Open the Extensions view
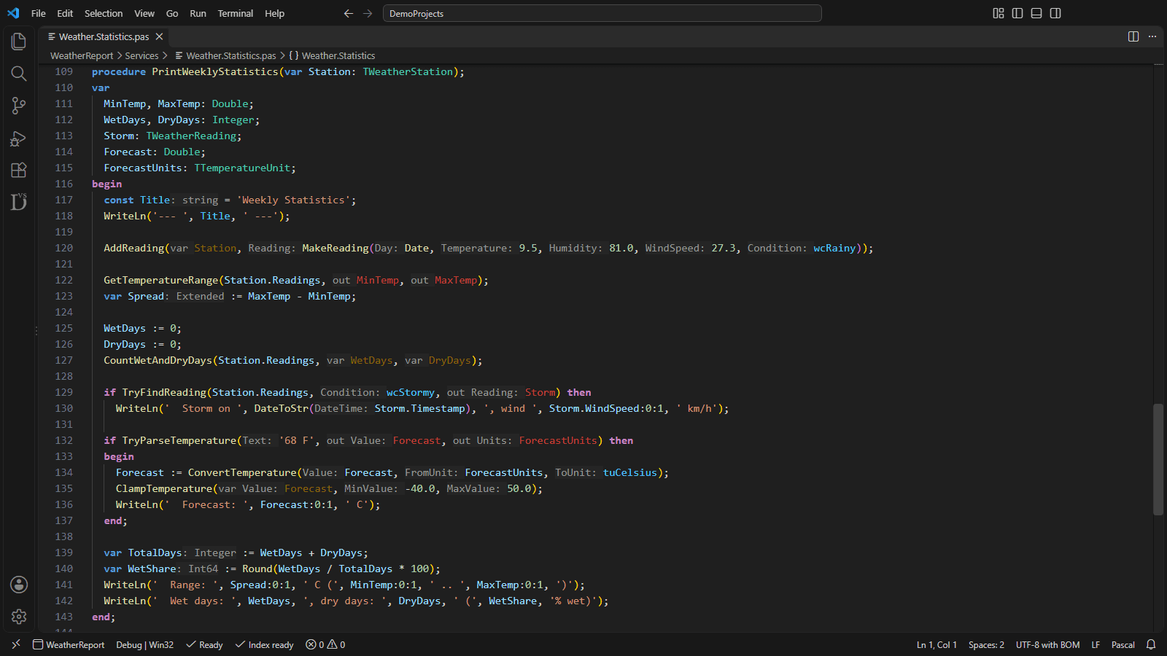Viewport: 1167px width, 656px height. tap(19, 170)
